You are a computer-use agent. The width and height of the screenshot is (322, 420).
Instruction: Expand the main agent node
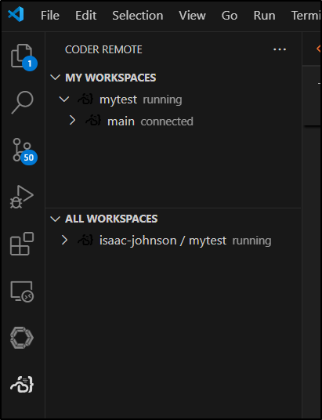point(72,121)
